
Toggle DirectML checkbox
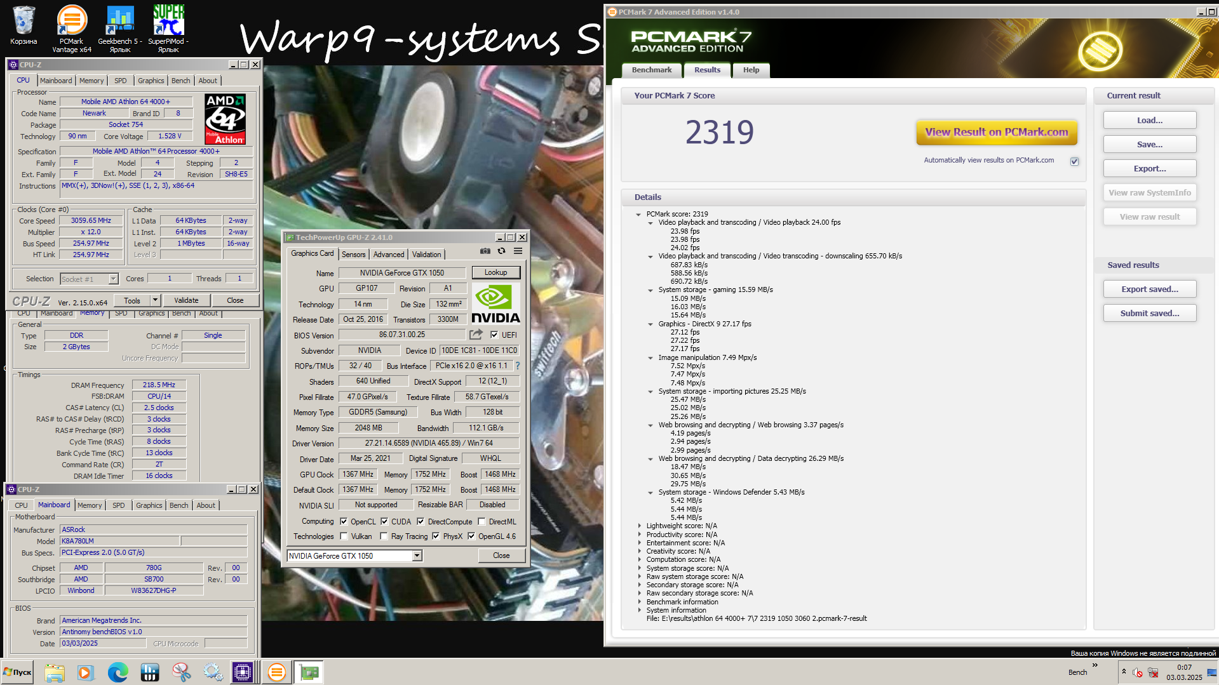[482, 521]
